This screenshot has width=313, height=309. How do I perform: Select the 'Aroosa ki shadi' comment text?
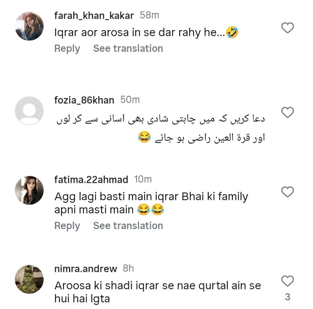tap(157, 292)
